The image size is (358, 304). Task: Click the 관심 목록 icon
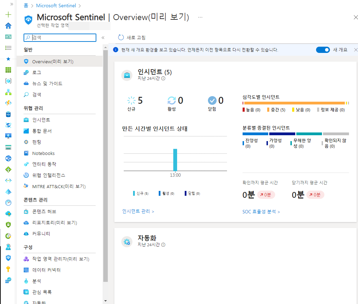pos(26,292)
